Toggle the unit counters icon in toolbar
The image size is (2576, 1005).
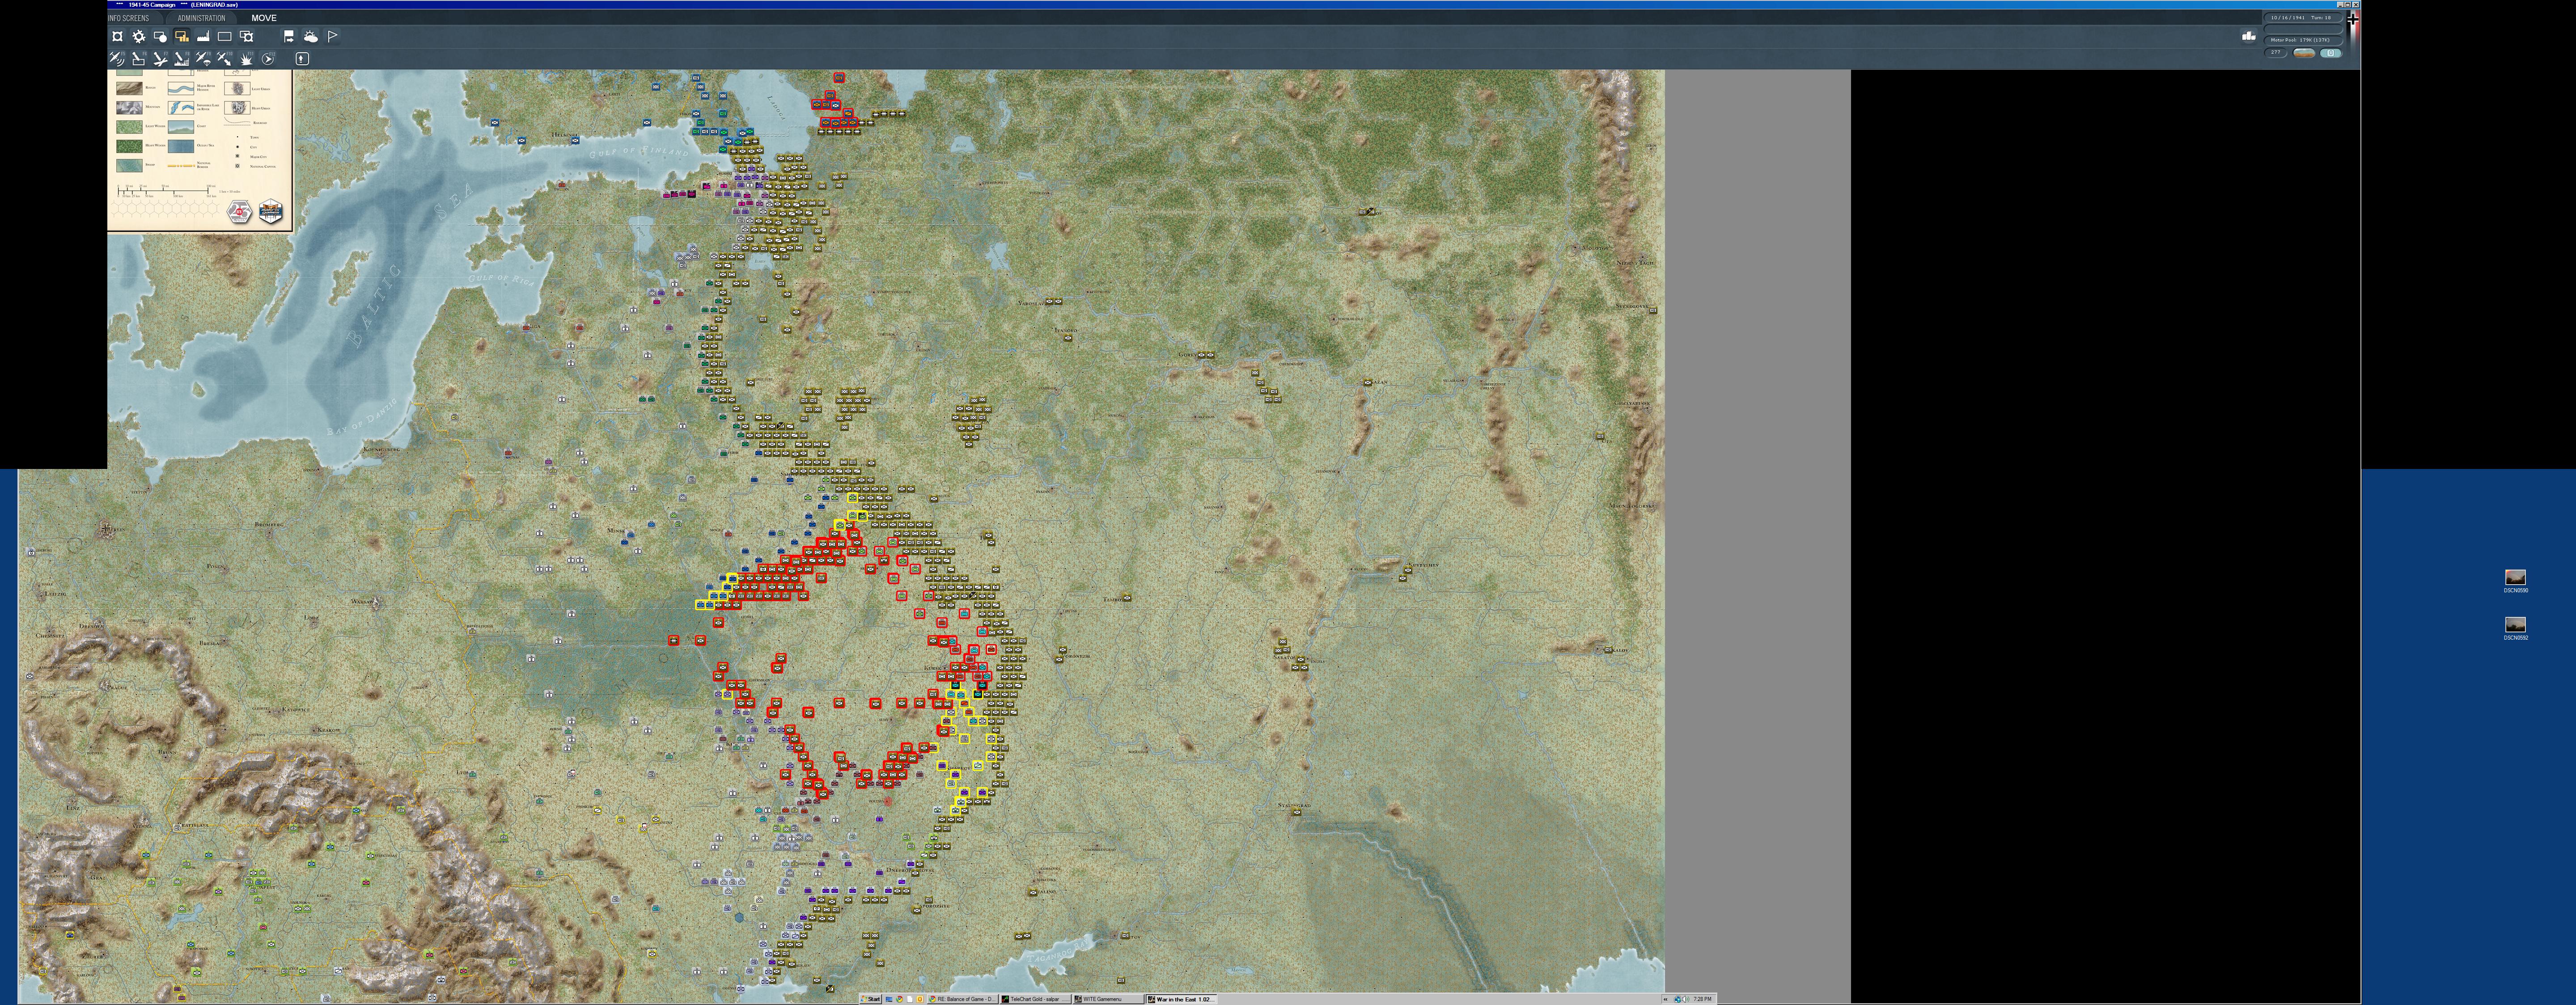tap(117, 37)
